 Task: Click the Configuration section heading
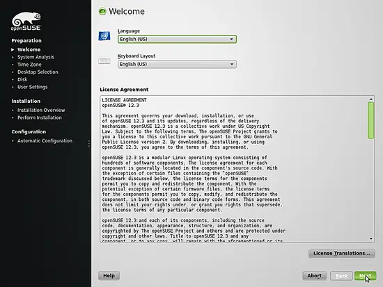coord(29,131)
